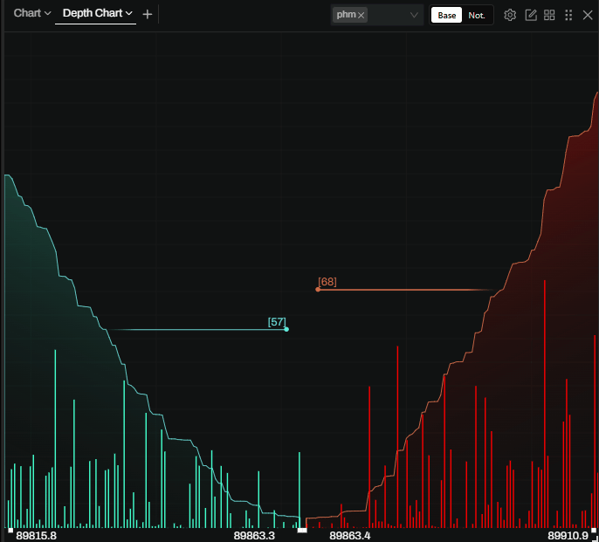Click the 89863.4 ask price label
Viewport: 599px width, 542px height.
tap(350, 536)
